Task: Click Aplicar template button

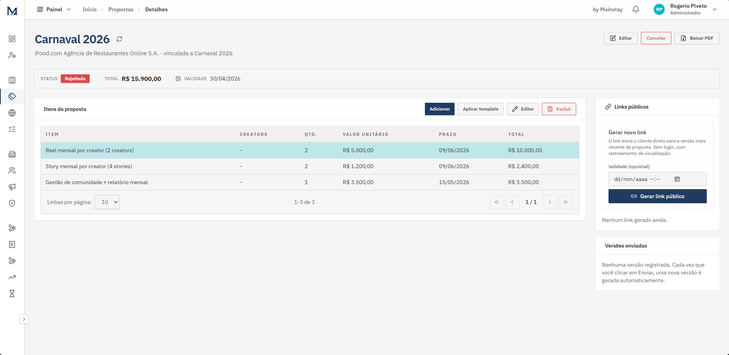Action: click(x=481, y=109)
